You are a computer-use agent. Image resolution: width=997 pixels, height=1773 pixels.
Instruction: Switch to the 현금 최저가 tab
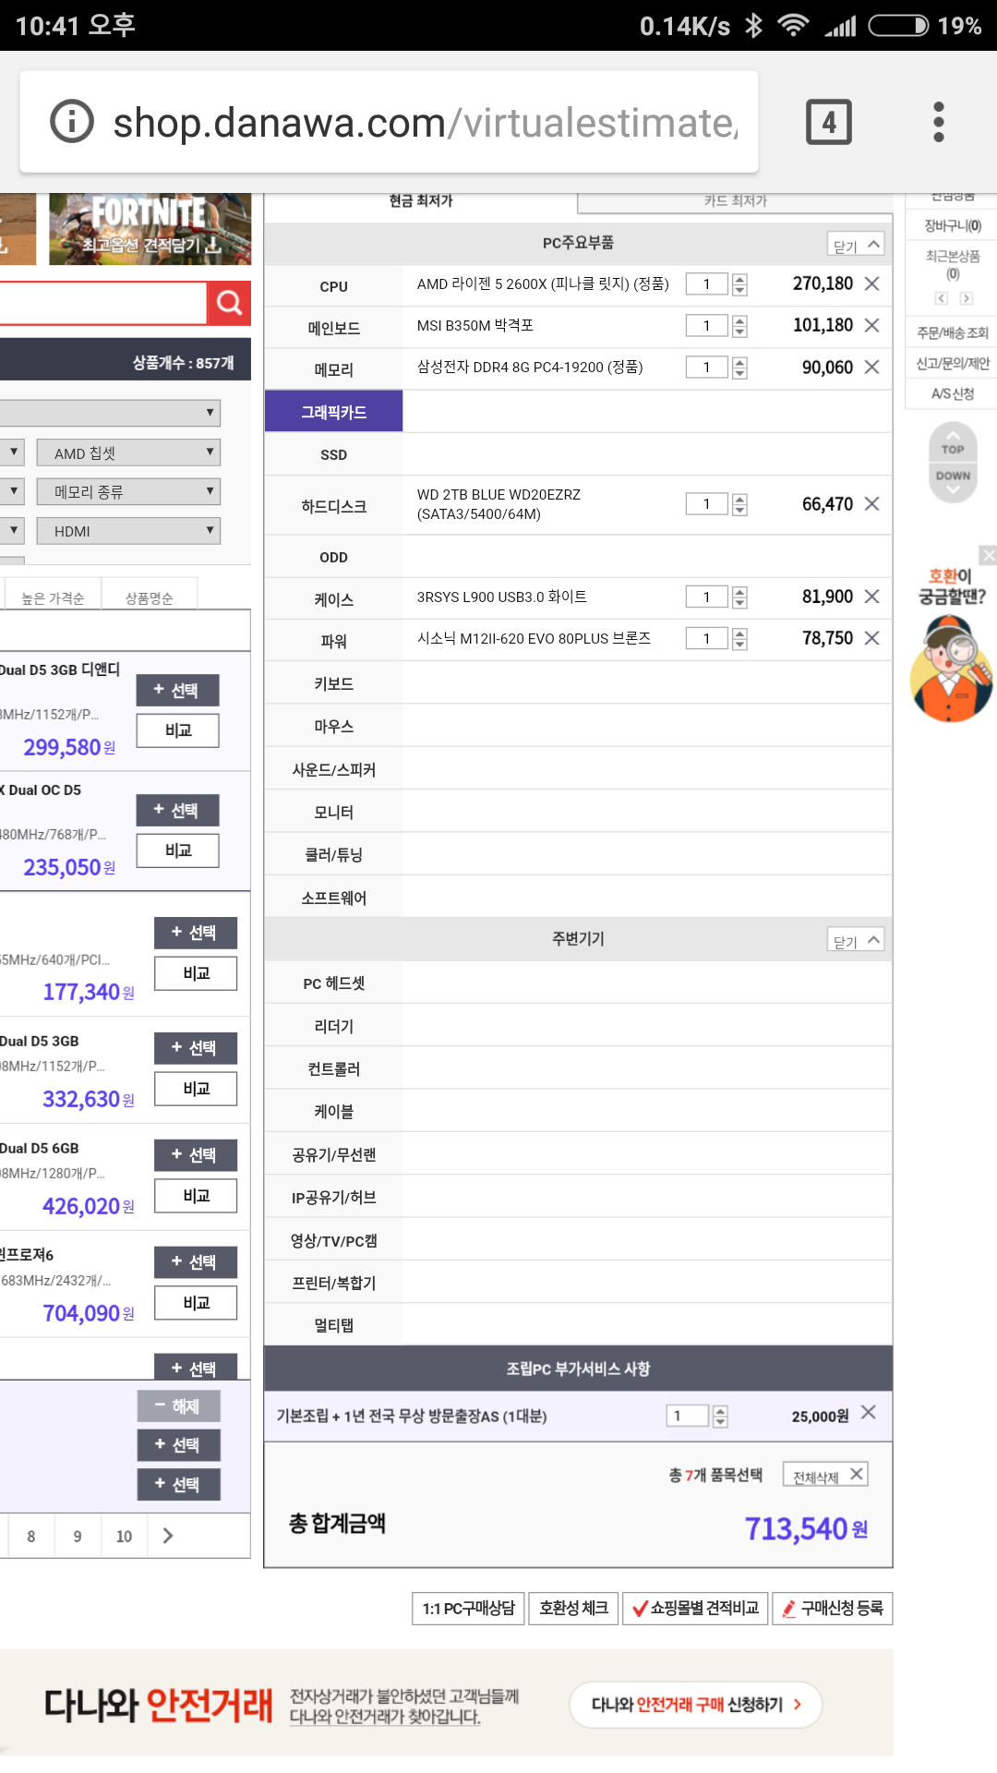point(421,201)
